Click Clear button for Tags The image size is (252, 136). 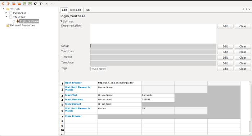(243, 69)
